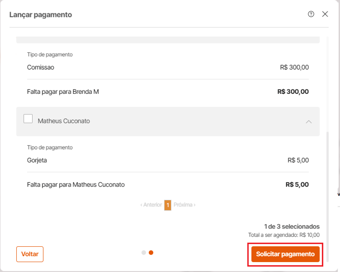The height and width of the screenshot is (272, 340).
Task: Click the Gorjeta amount R$ 5,00
Action: click(x=298, y=160)
